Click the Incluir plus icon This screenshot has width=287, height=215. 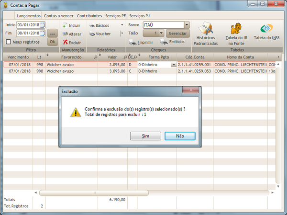64,25
